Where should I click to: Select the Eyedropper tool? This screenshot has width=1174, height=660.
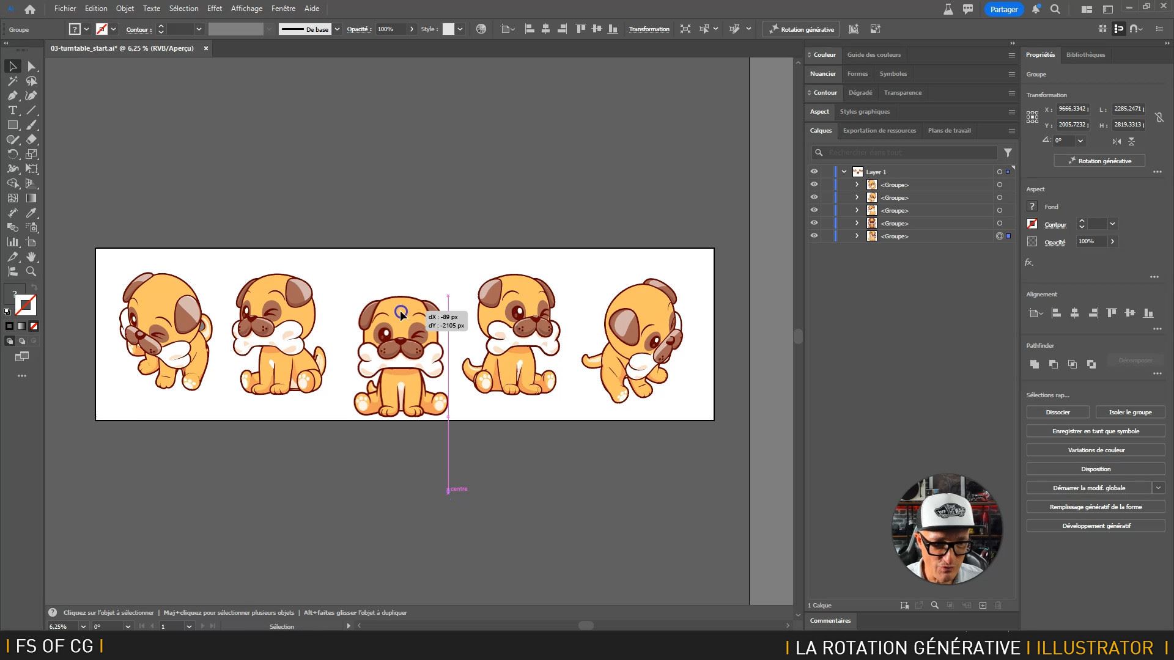coord(31,213)
